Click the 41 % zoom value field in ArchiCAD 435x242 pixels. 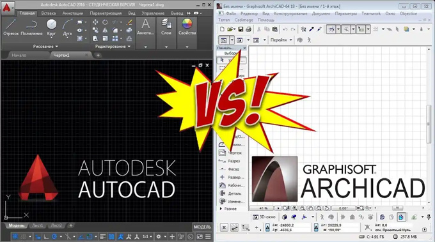tap(263, 208)
